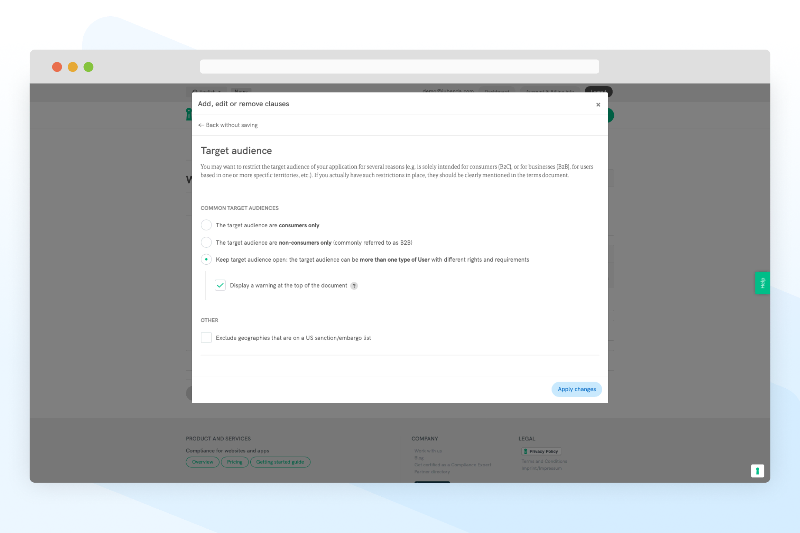This screenshot has height=533, width=800.
Task: Click the green checkmark warning display icon
Action: (220, 285)
